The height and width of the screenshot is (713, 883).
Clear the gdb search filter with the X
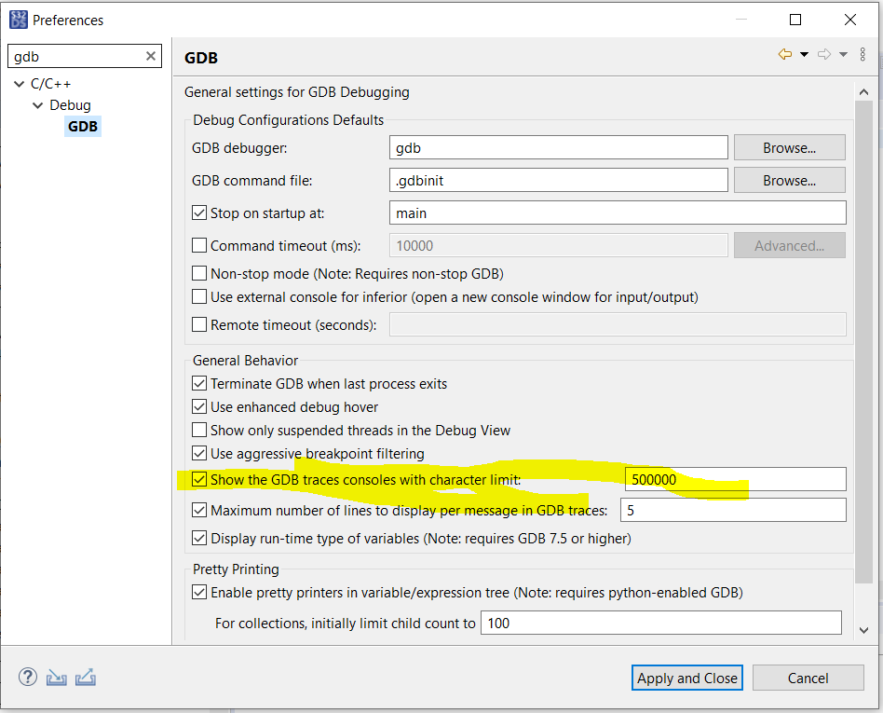(150, 56)
